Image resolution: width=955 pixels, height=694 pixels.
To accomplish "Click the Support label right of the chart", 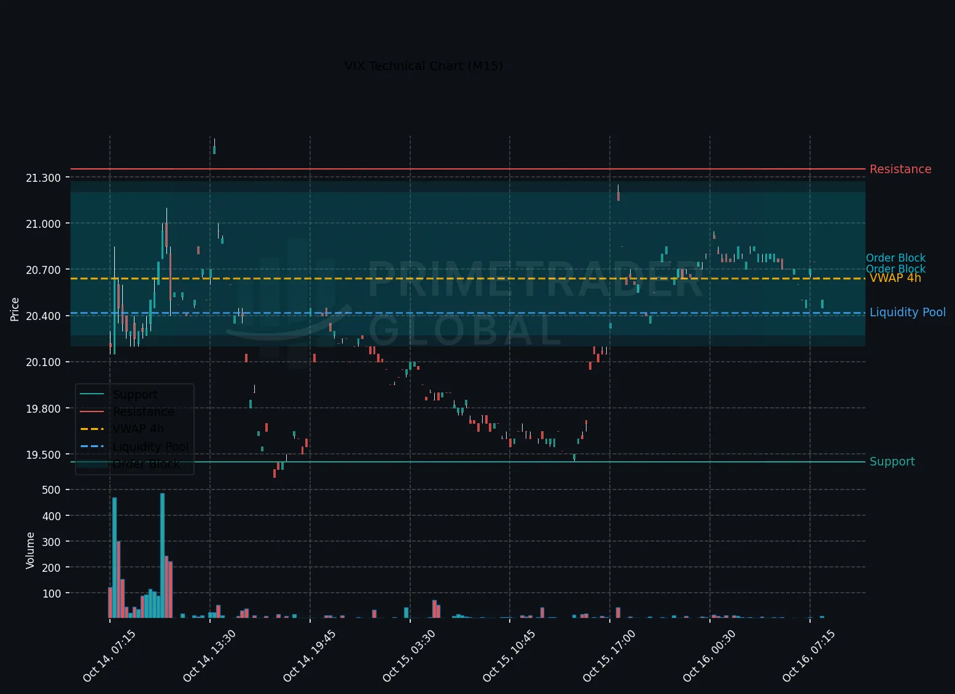I will 892,462.
